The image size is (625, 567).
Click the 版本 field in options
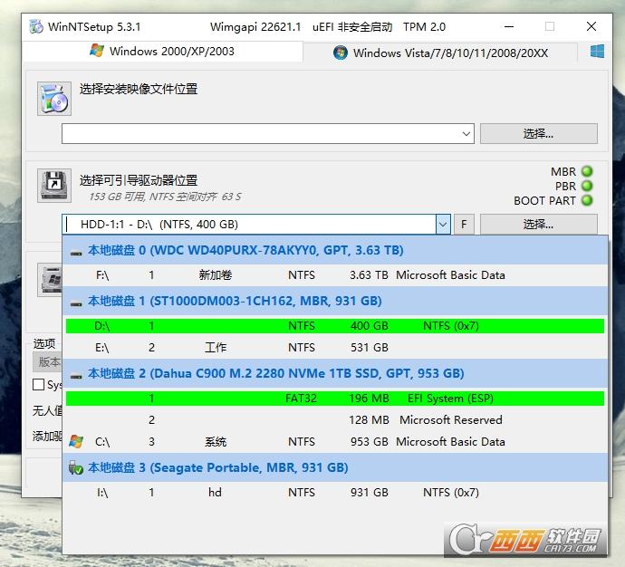[47, 362]
